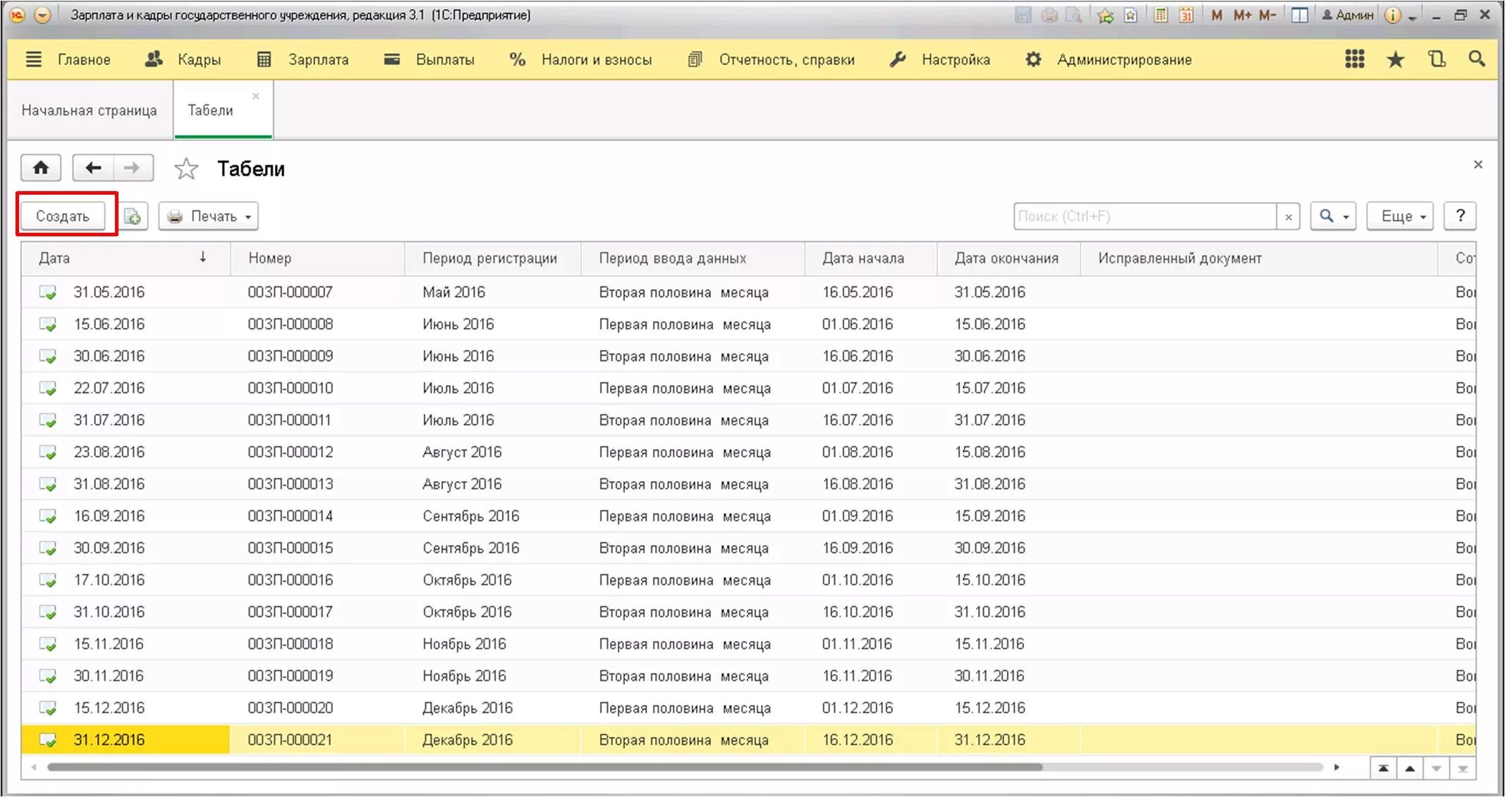Click the M+ memory button
Image resolution: width=1505 pixels, height=797 pixels.
click(1242, 15)
